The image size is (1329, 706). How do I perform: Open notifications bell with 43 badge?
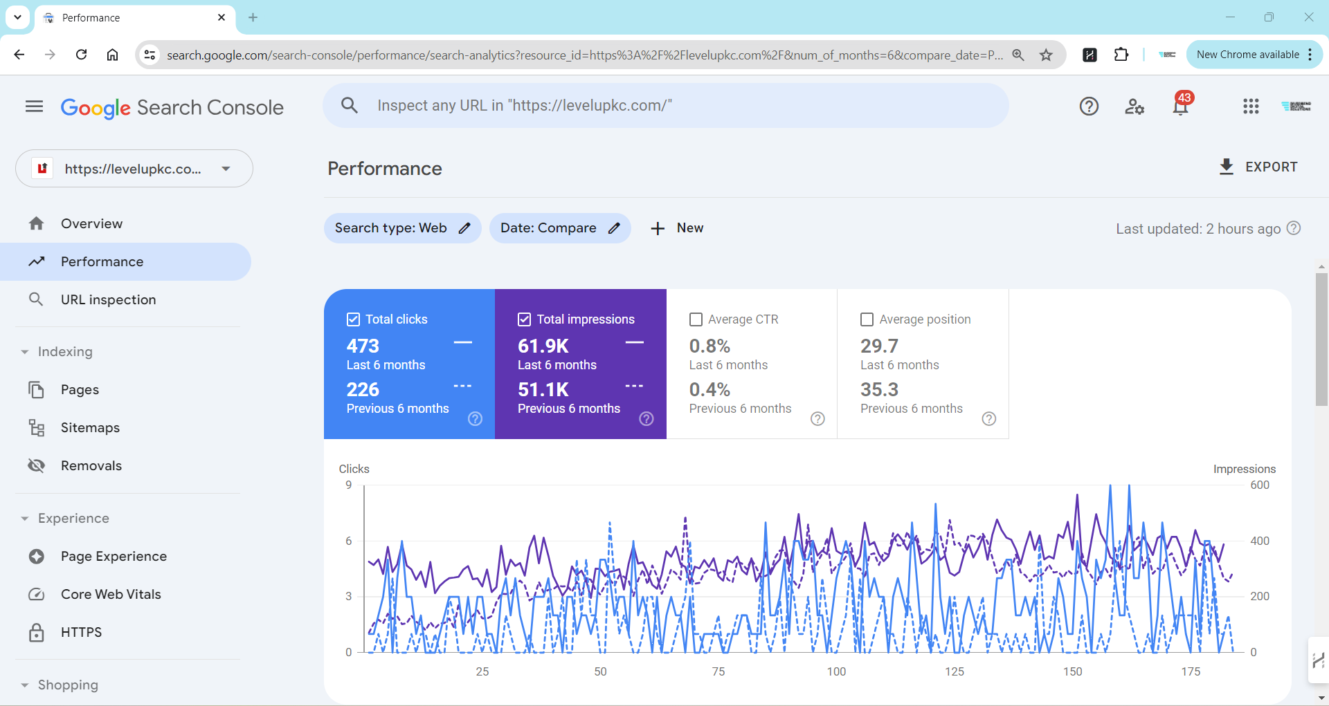1181,105
